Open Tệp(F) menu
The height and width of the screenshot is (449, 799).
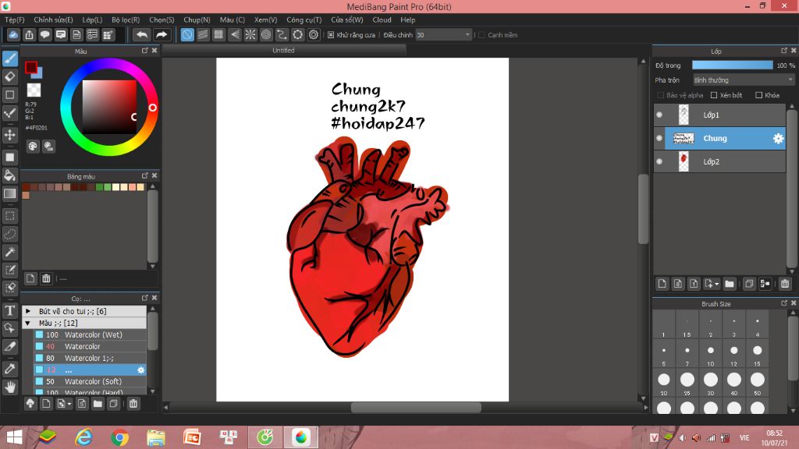(15, 19)
